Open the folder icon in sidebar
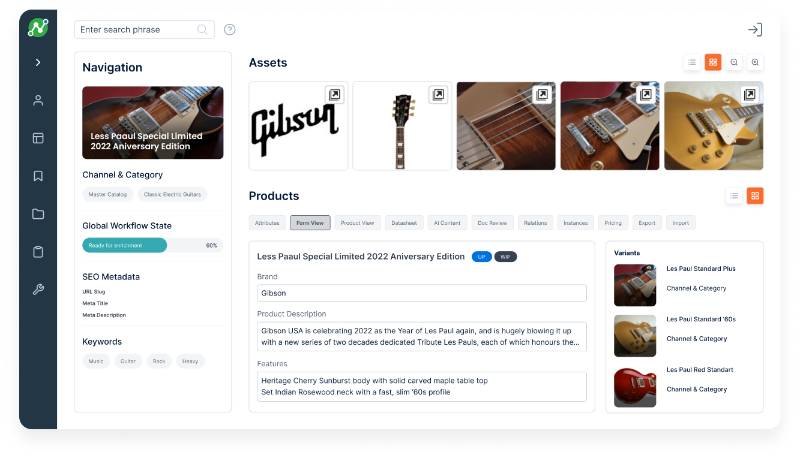 [38, 214]
